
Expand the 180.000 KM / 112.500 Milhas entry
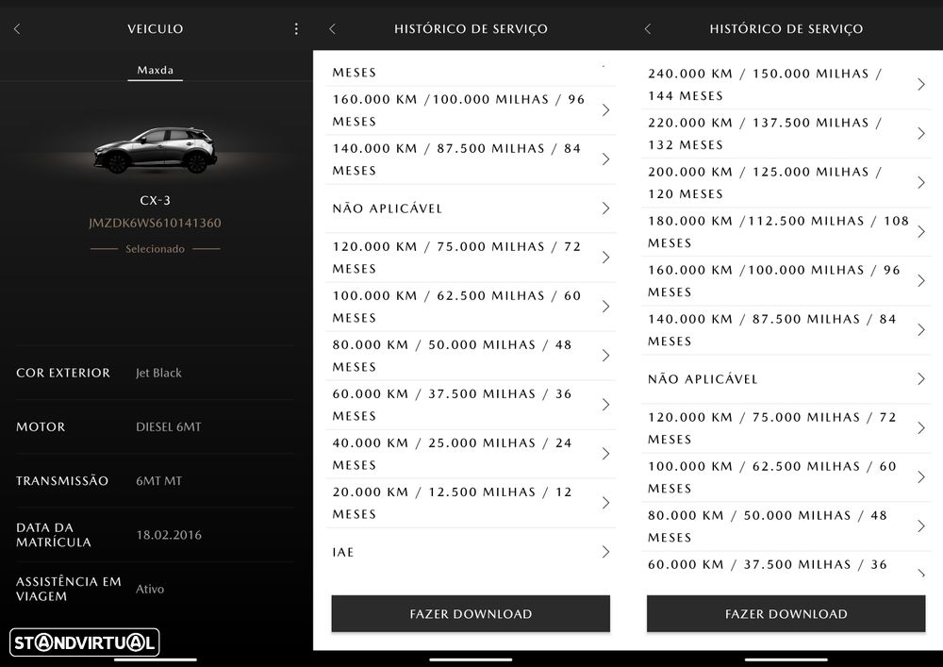pyautogui.click(x=920, y=231)
